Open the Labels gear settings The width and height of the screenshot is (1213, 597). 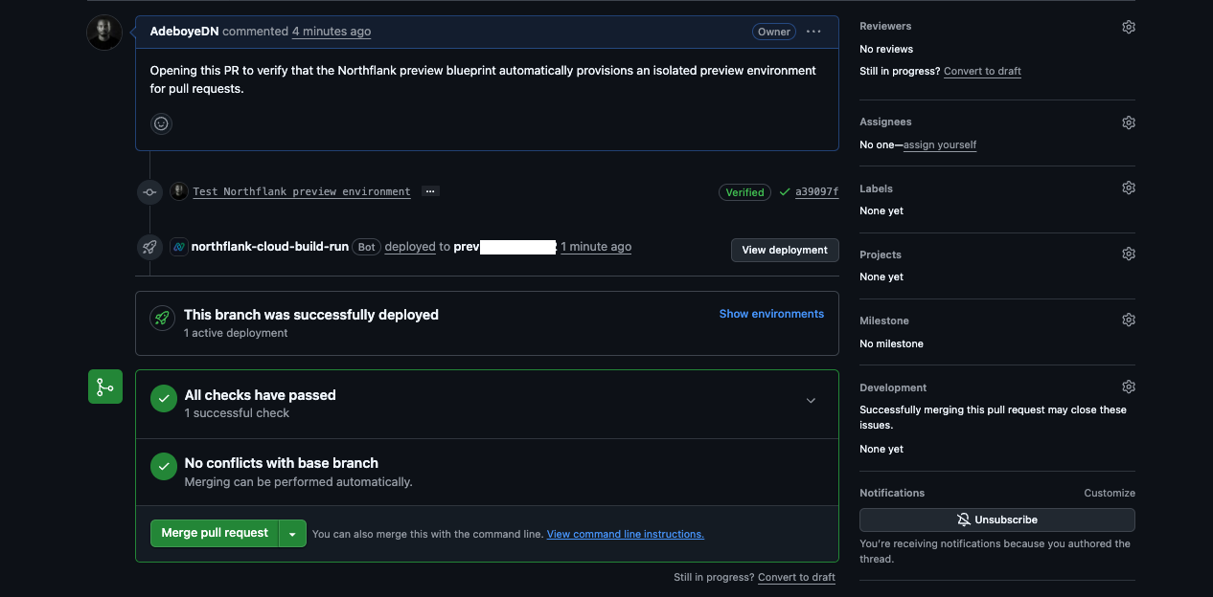[x=1129, y=188]
